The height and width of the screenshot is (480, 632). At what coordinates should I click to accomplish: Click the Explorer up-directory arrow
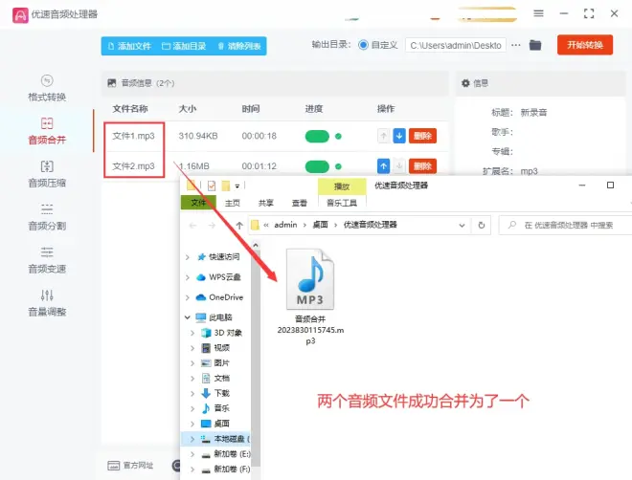239,226
